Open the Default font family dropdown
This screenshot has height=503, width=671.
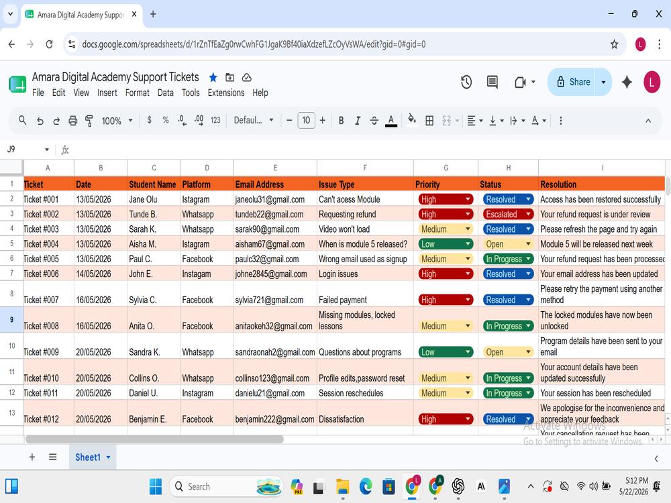(254, 120)
